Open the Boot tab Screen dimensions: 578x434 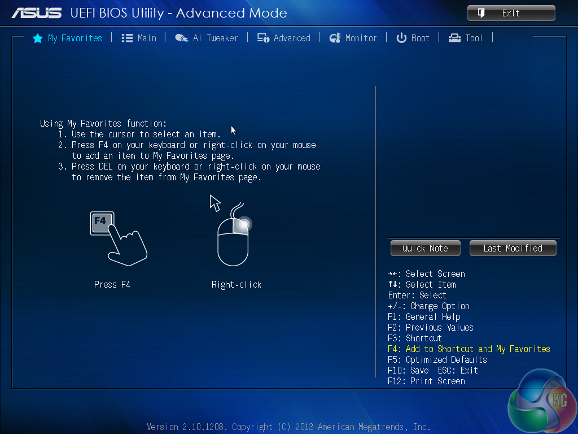(x=413, y=38)
